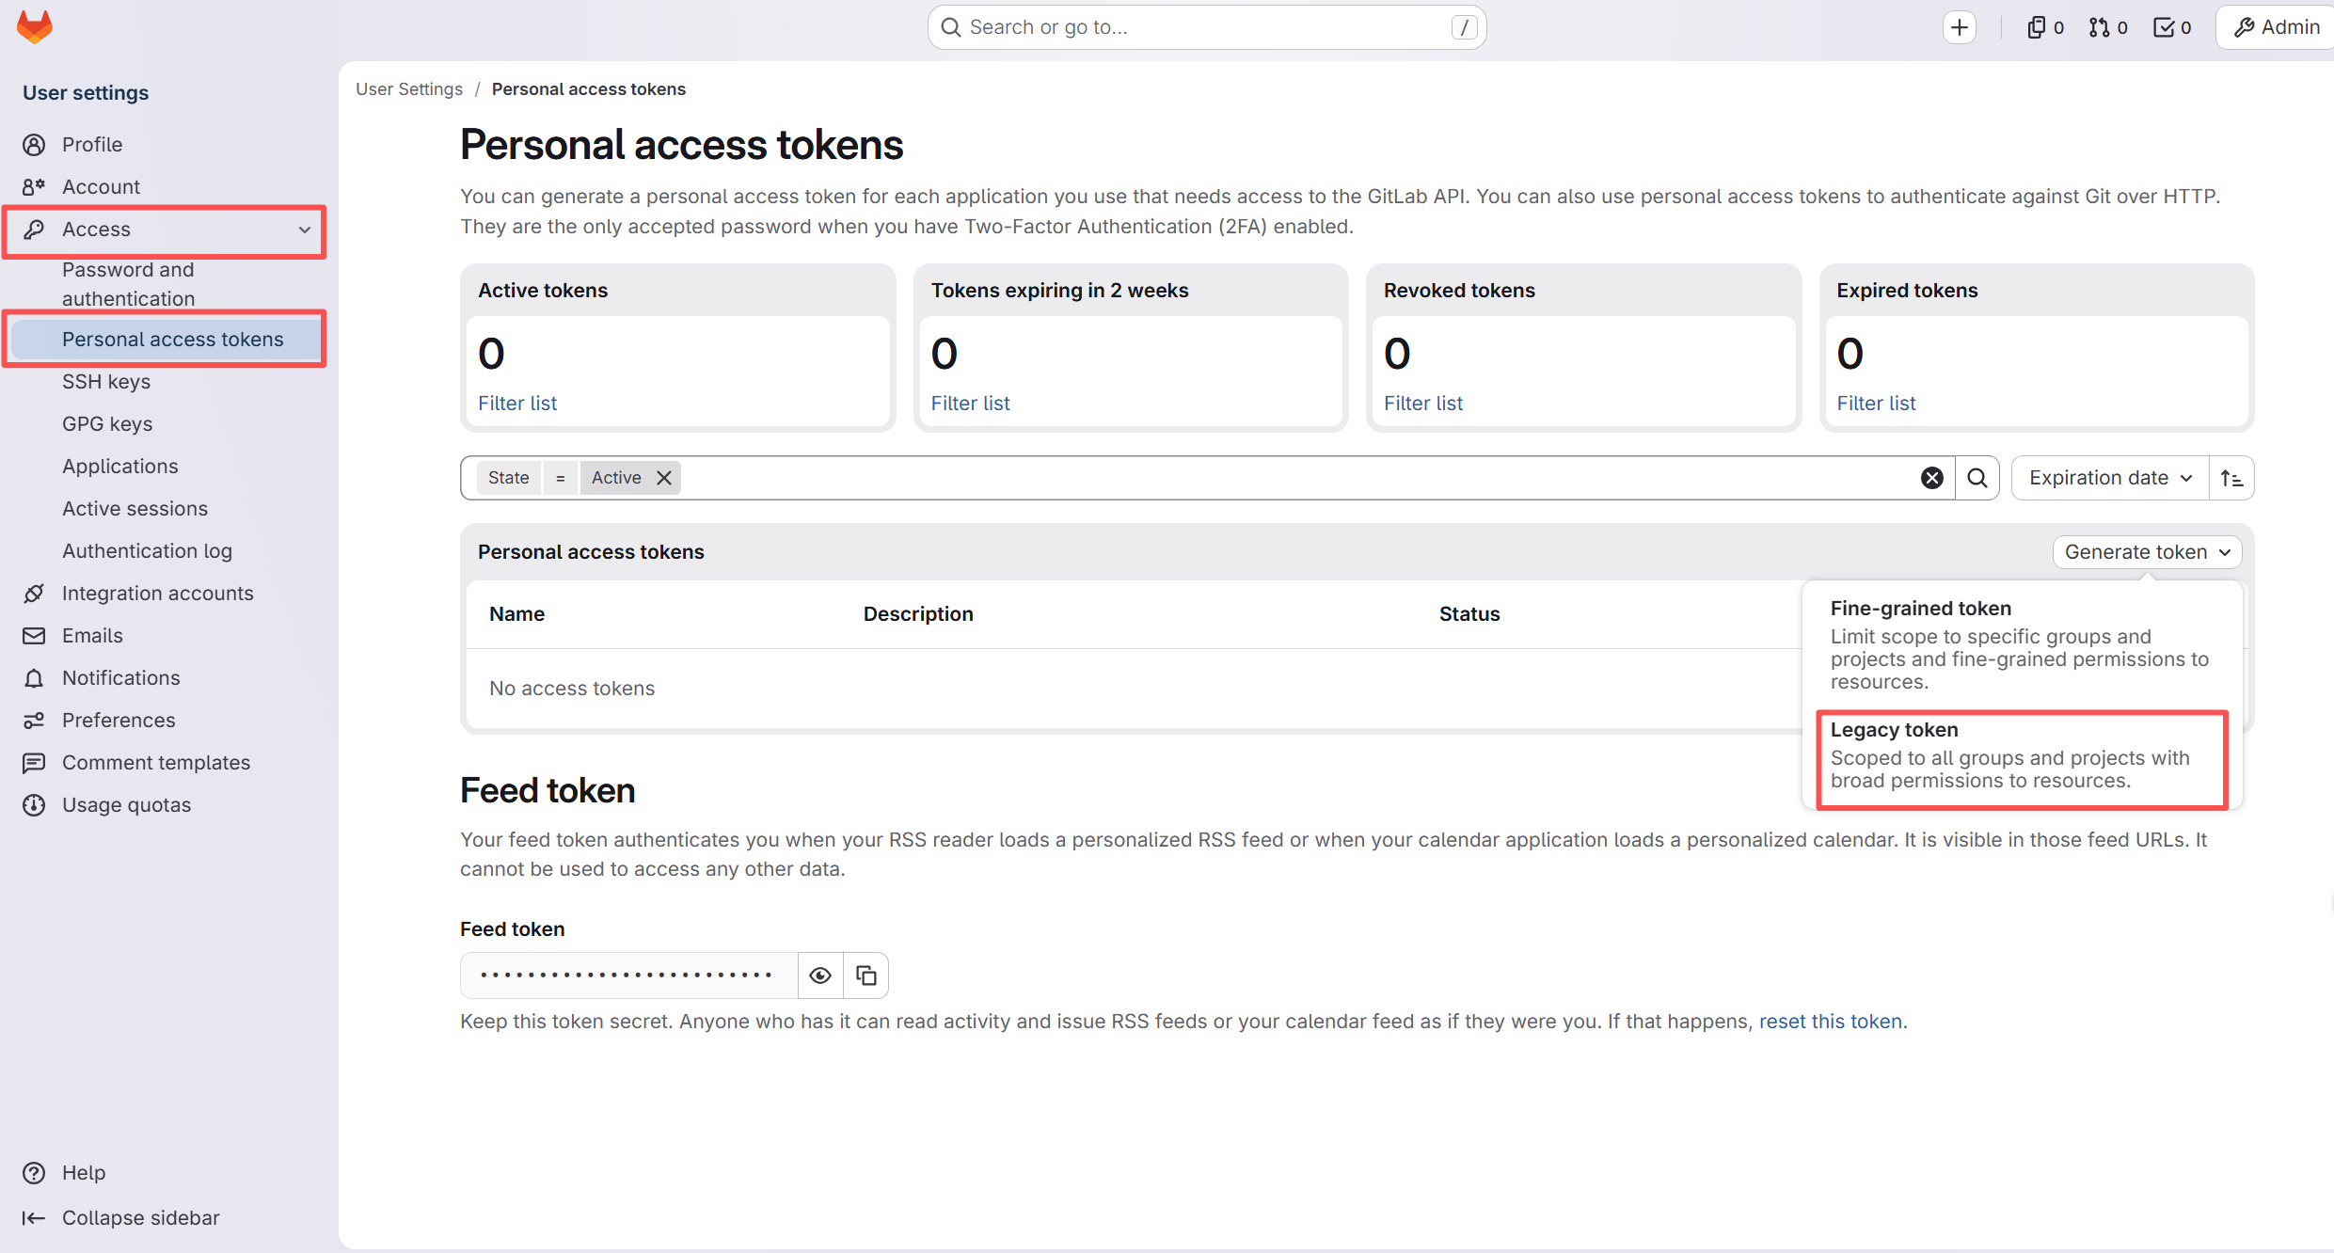Screen dimensions: 2334x1253
Task: Open the create new plus menu
Action: point(1960,27)
